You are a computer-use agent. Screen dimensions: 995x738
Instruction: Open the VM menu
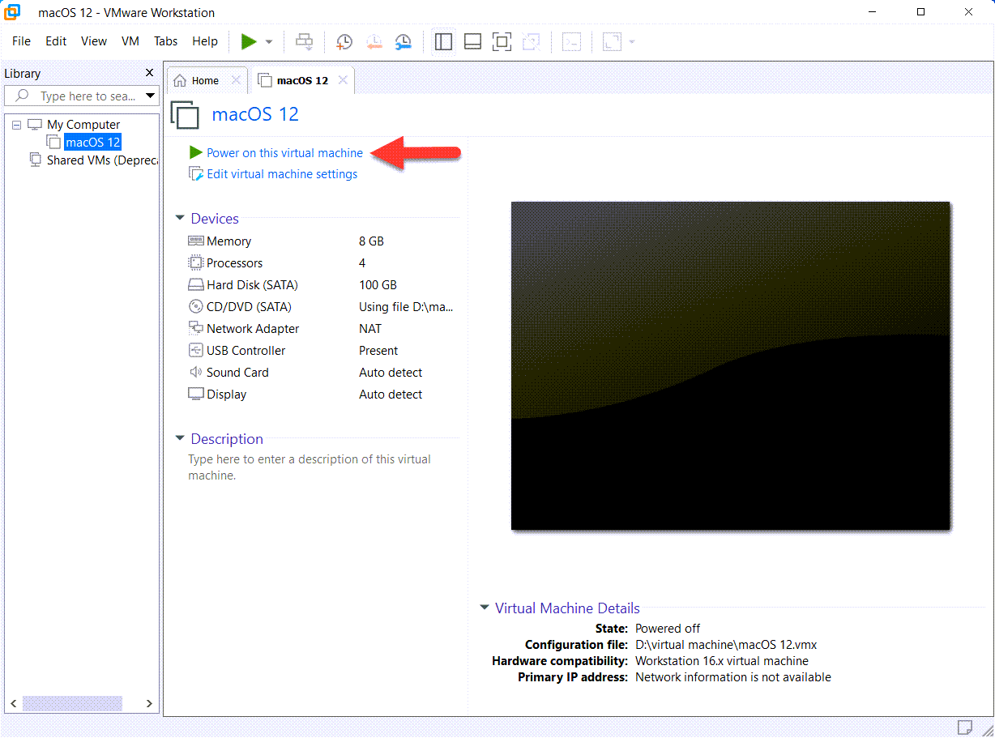pyautogui.click(x=130, y=41)
